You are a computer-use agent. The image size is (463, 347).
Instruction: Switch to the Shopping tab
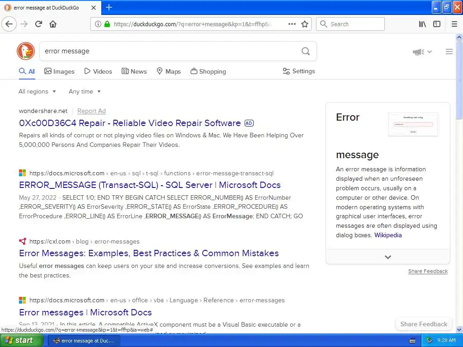point(208,71)
